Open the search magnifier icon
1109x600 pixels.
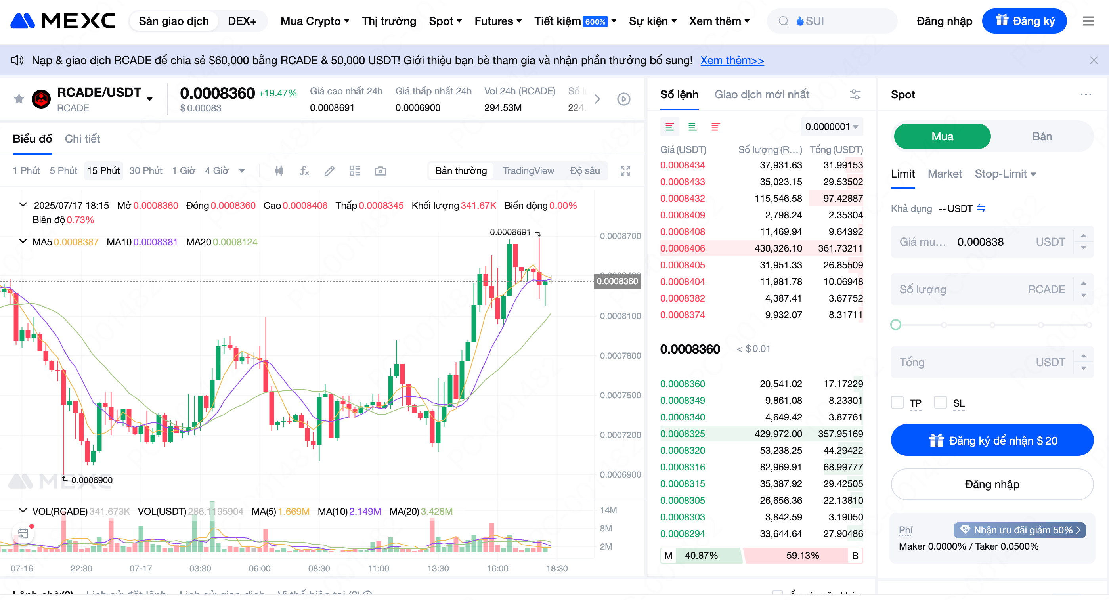783,21
